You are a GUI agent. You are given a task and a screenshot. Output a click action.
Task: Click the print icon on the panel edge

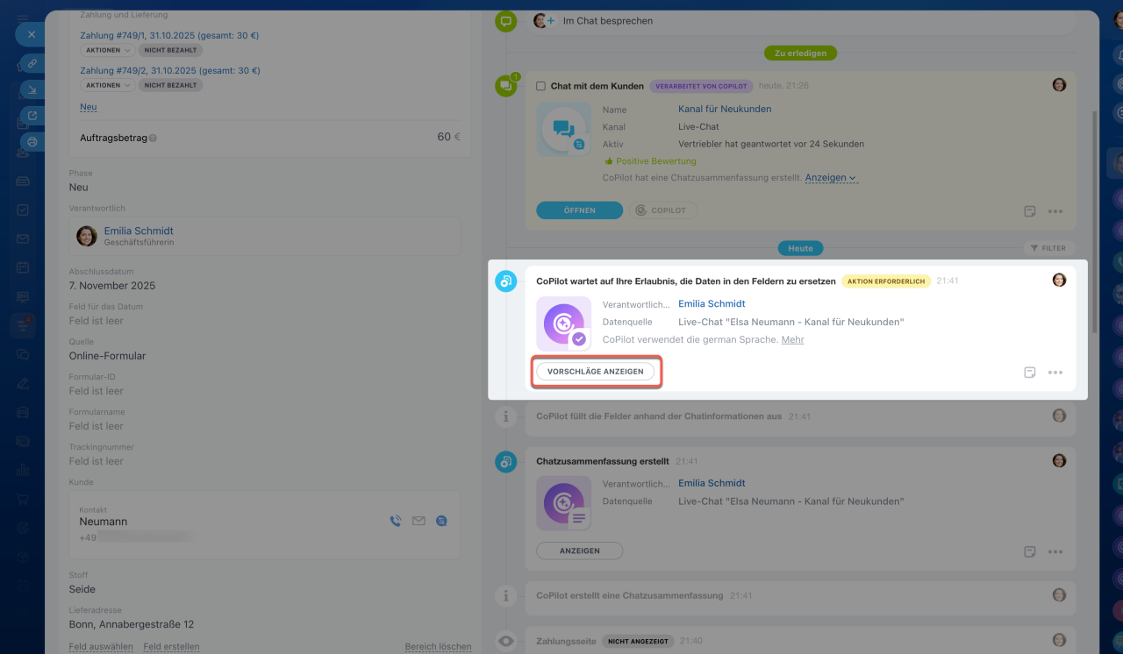pyautogui.click(x=32, y=141)
